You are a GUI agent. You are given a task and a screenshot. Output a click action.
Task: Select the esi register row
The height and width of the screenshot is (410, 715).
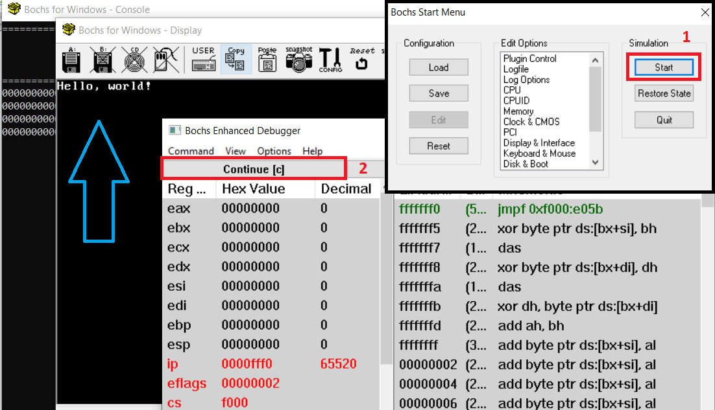tap(271, 286)
